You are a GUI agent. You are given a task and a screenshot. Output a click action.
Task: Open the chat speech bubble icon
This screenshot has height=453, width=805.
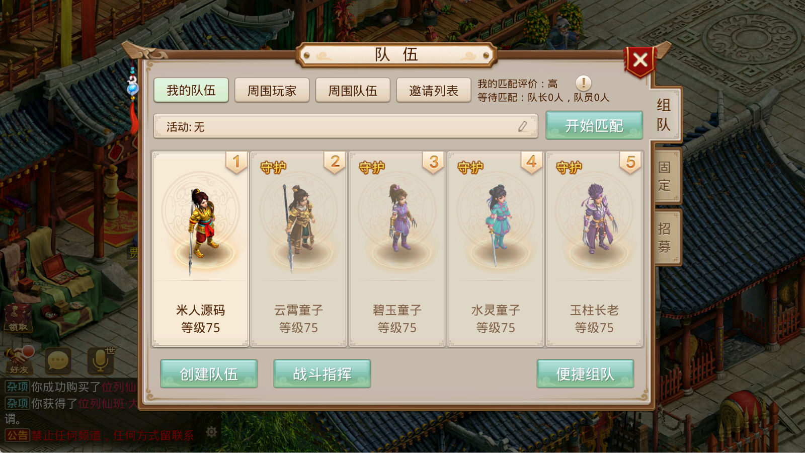58,360
